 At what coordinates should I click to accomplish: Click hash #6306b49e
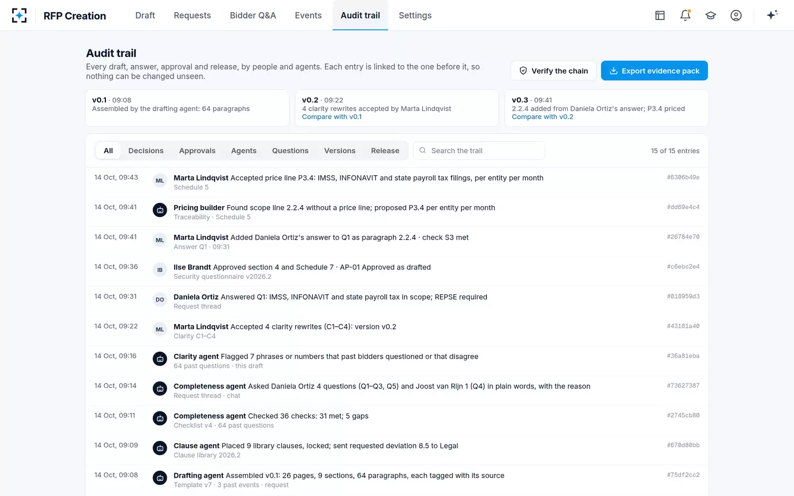click(683, 177)
